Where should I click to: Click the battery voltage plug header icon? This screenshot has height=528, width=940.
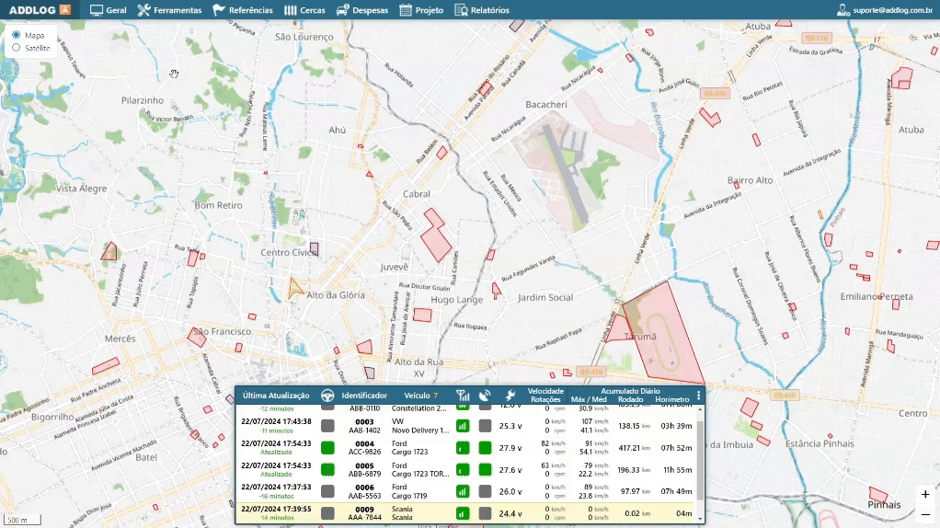[x=510, y=396]
